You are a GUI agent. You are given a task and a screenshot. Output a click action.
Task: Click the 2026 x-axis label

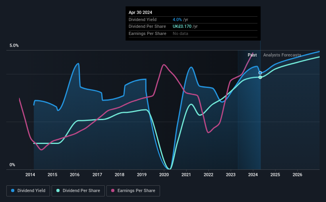pyautogui.click(x=297, y=175)
